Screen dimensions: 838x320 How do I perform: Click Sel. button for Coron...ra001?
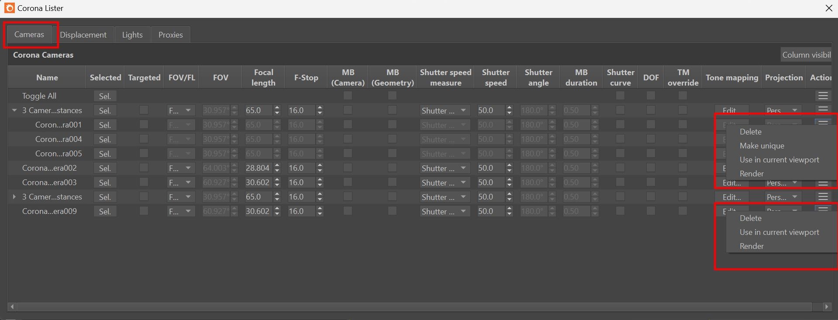[105, 125]
